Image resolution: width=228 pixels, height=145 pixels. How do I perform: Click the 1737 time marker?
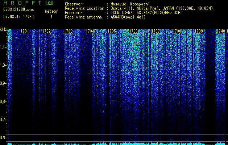point(156,31)
